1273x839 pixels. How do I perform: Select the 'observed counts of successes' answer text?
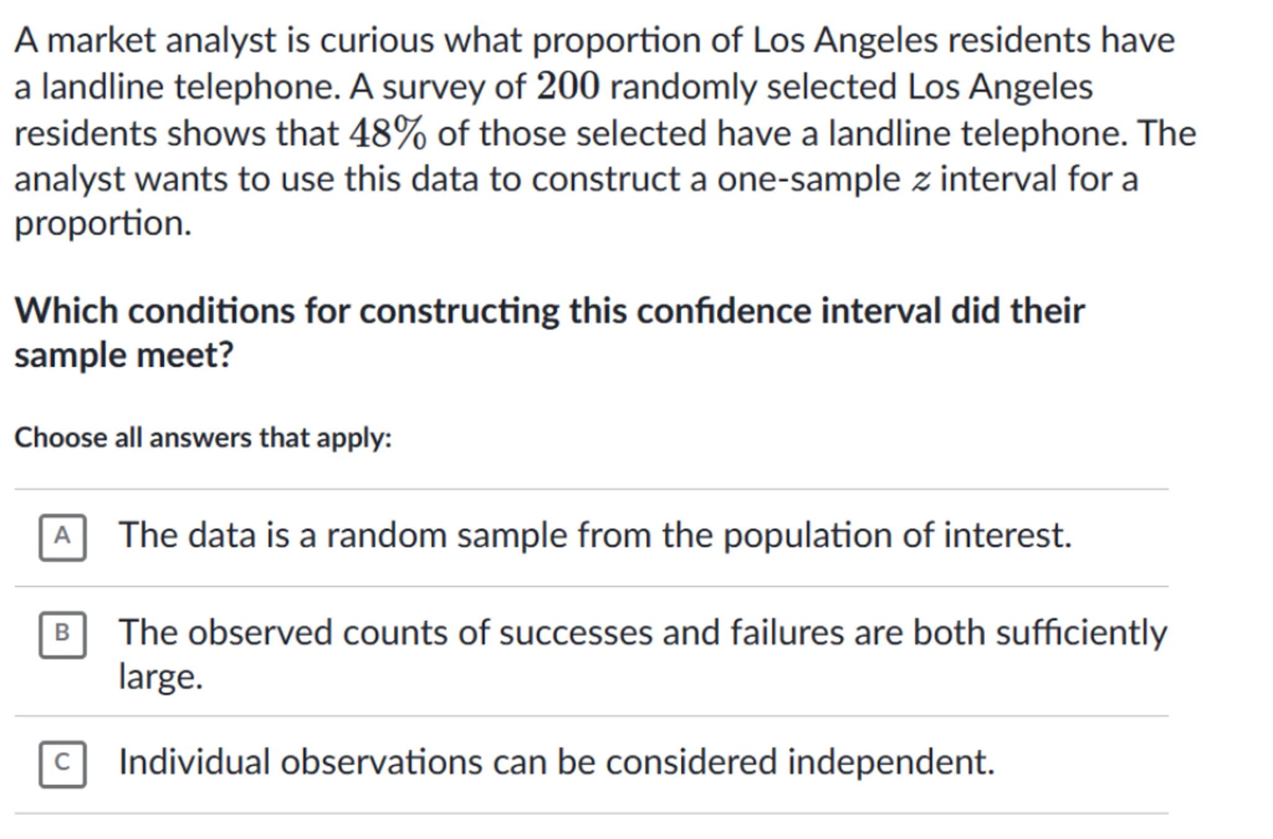tap(642, 633)
